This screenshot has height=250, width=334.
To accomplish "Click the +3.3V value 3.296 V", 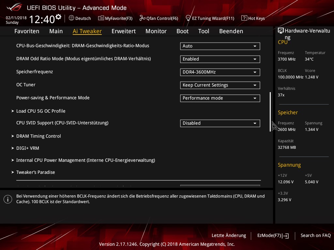I will (284, 200).
